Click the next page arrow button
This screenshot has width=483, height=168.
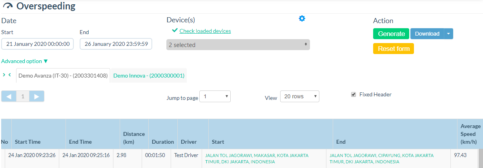coord(37,96)
